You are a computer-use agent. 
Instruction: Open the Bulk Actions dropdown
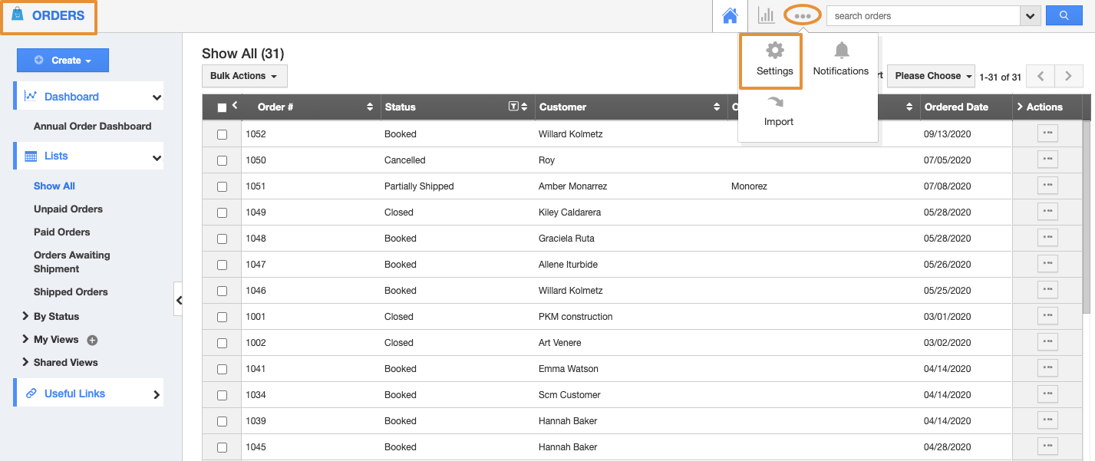(x=244, y=76)
